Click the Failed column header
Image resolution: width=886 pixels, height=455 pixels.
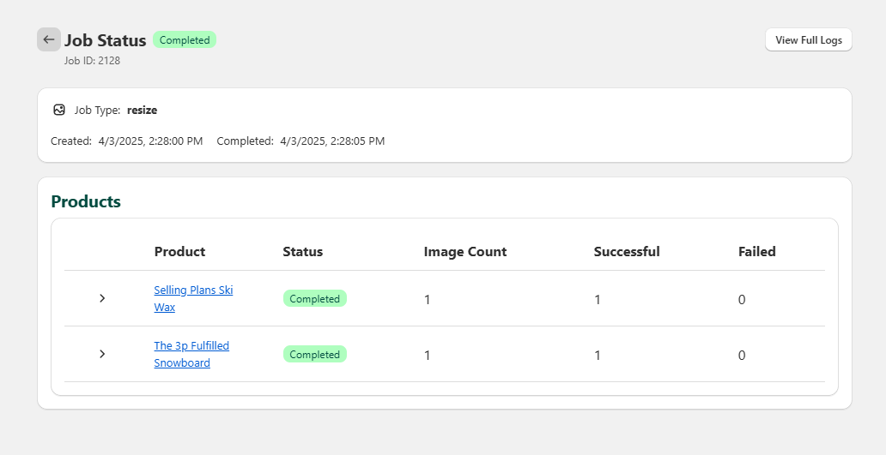[756, 251]
